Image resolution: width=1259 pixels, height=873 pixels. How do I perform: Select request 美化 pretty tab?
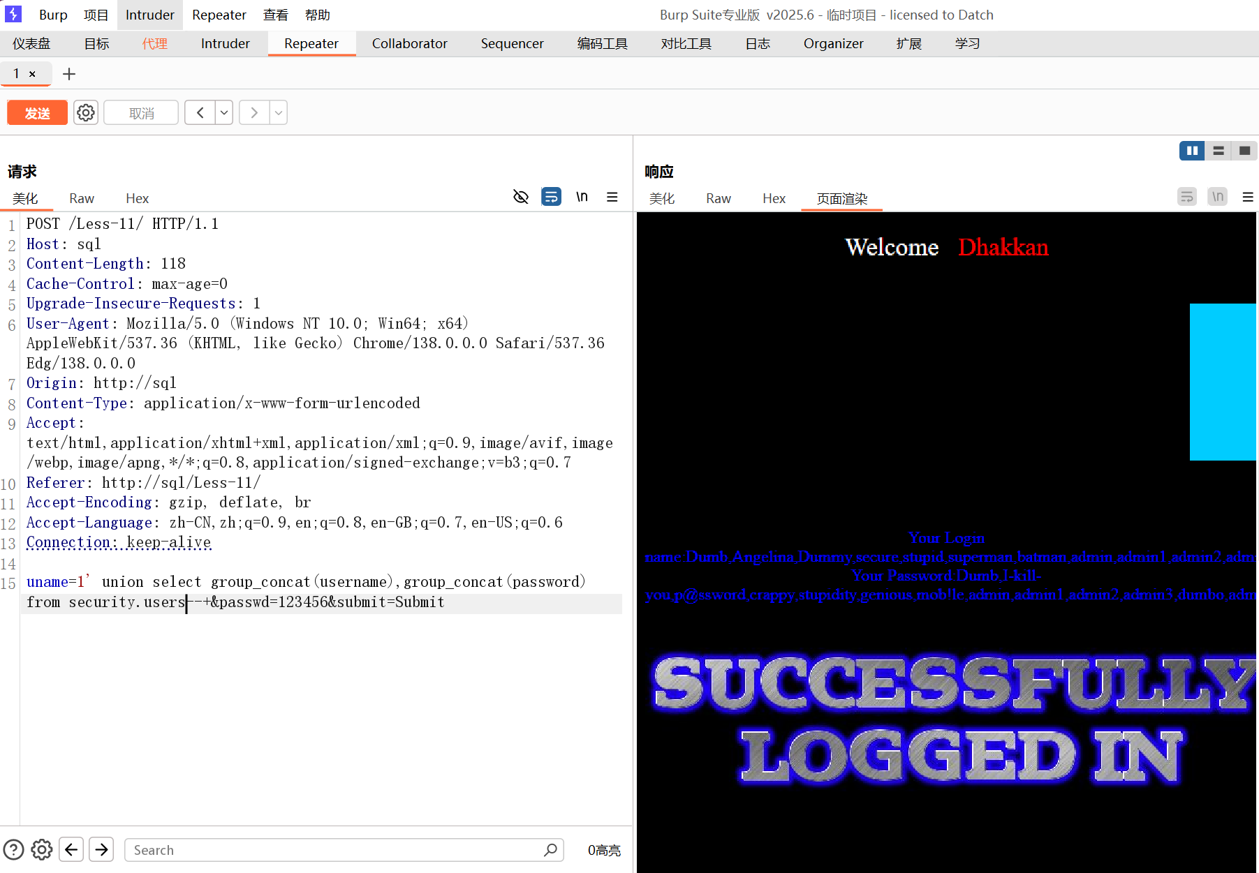tap(25, 198)
